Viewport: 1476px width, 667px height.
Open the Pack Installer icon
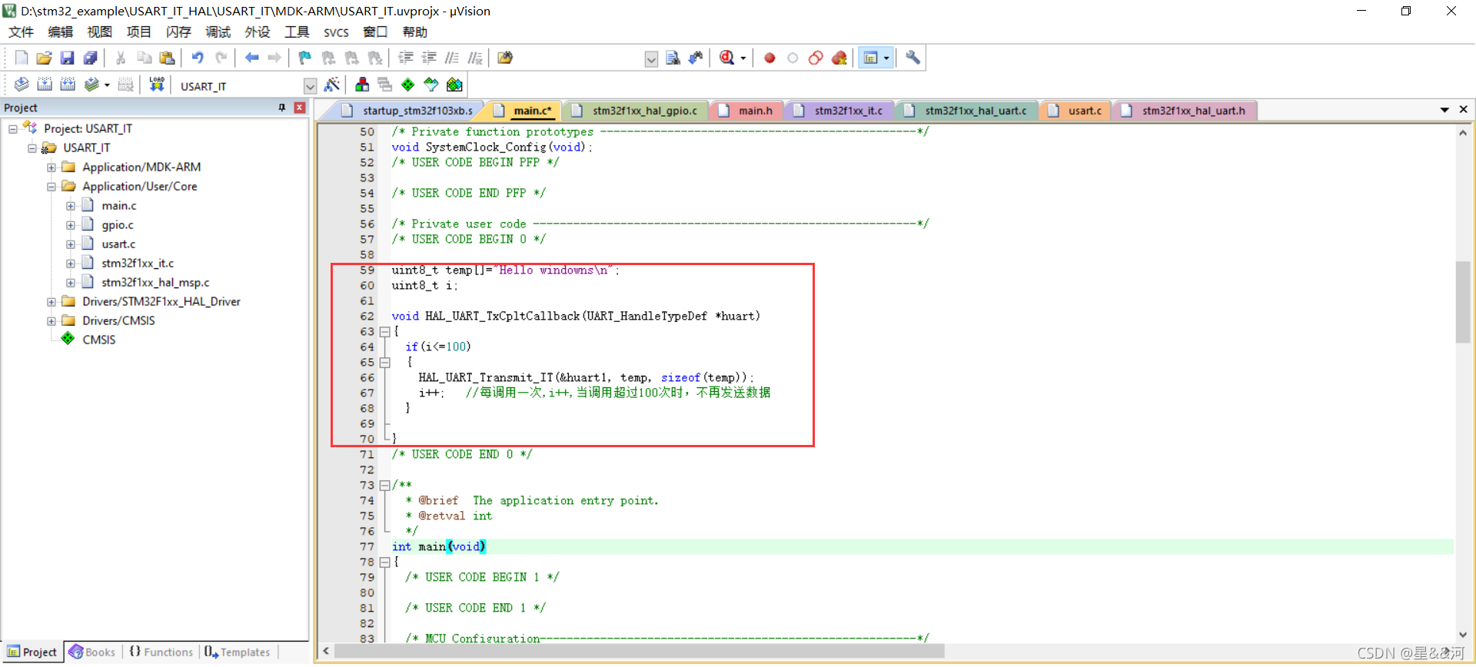coord(455,85)
